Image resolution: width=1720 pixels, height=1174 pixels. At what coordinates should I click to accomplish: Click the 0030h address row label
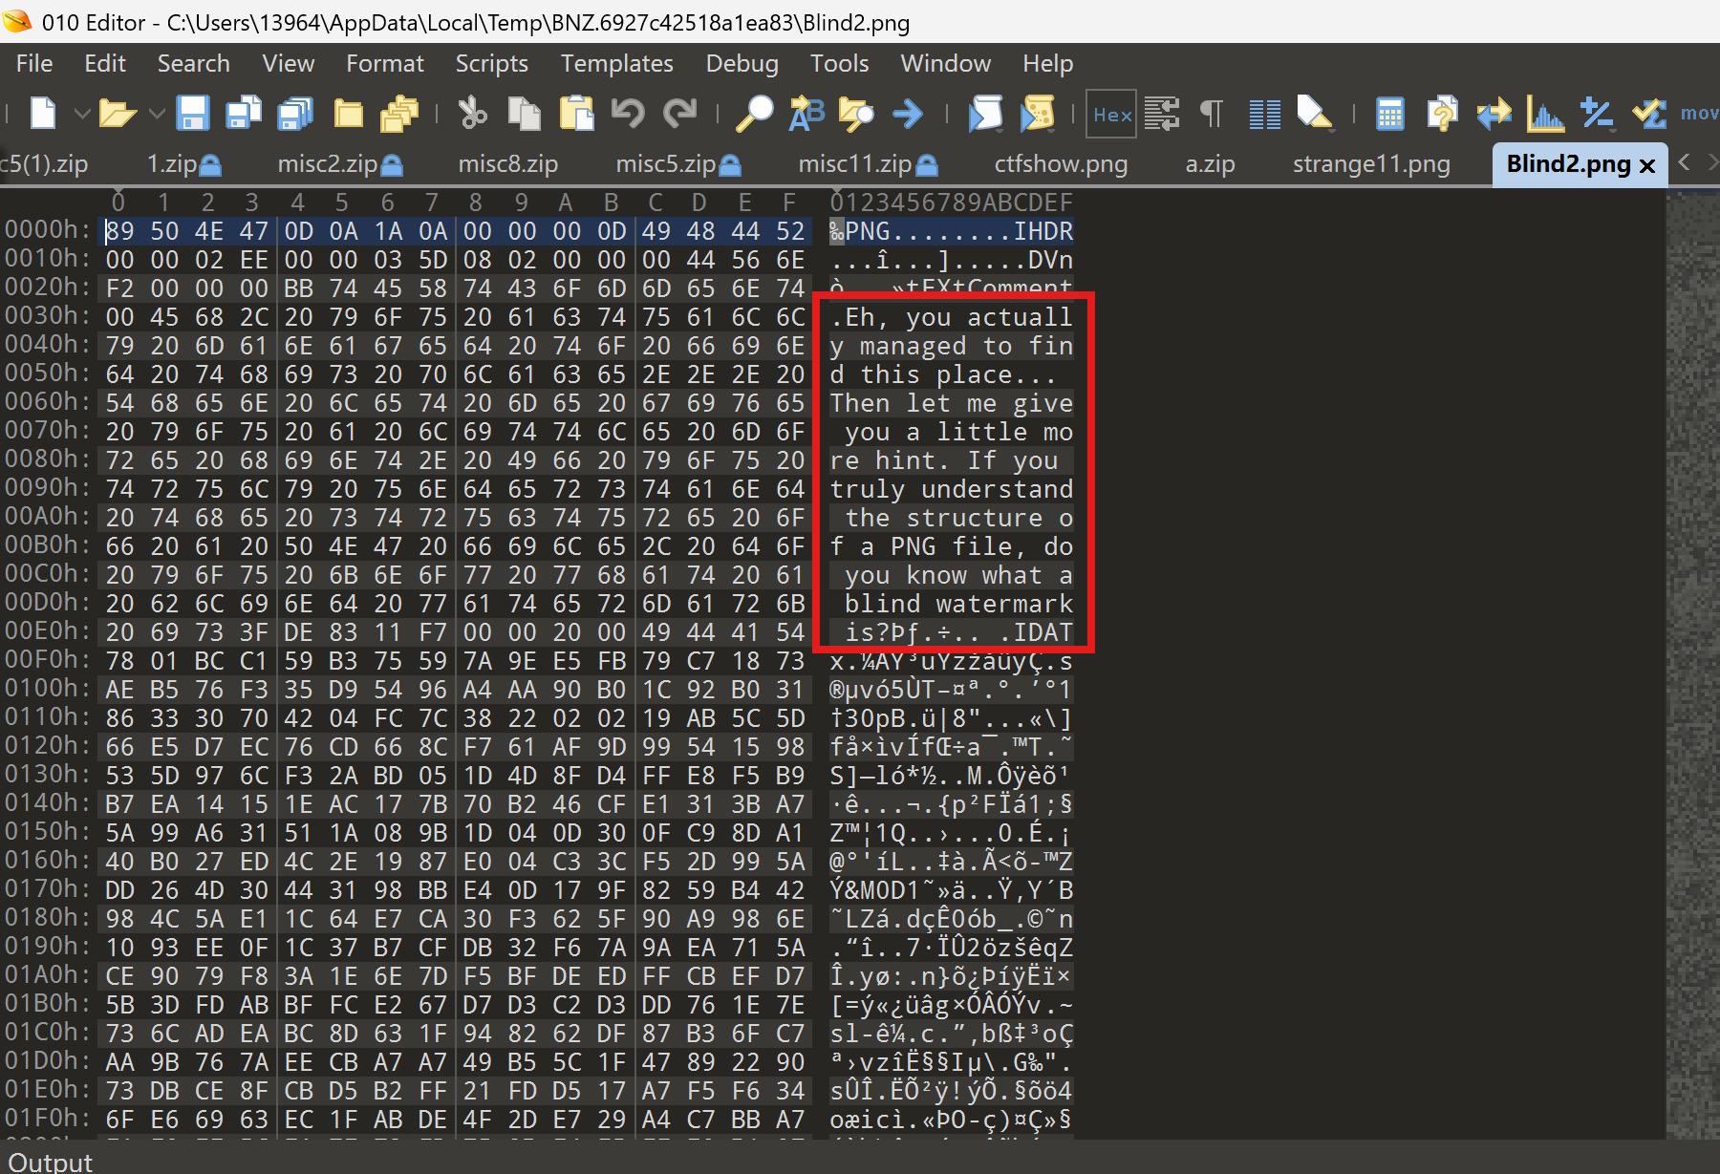point(47,315)
